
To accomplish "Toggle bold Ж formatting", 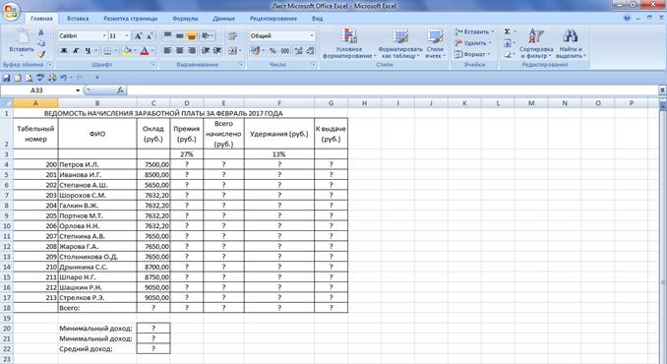I will [64, 51].
